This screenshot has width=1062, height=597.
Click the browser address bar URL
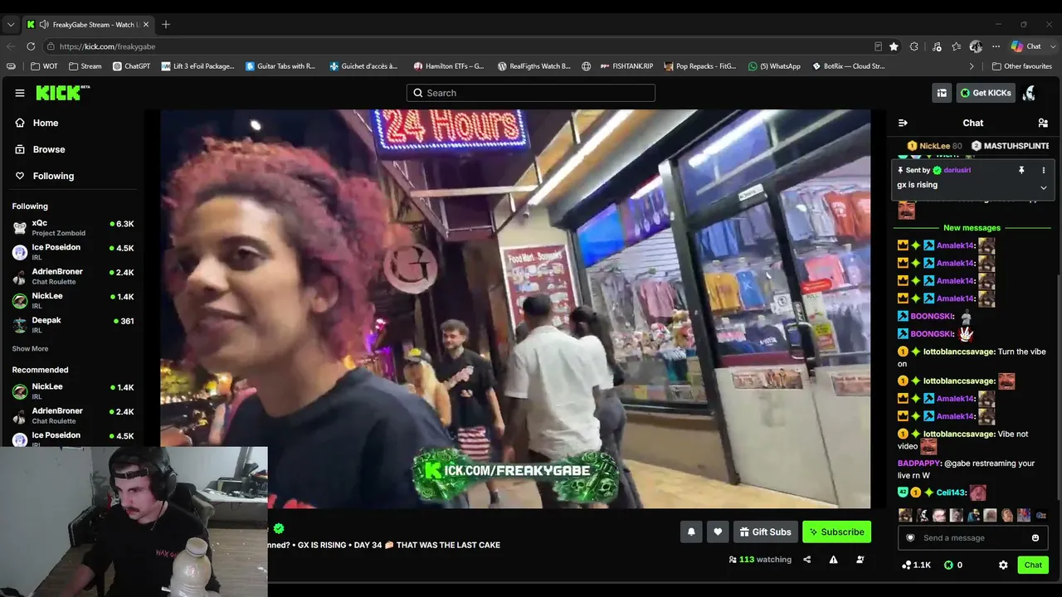[107, 46]
